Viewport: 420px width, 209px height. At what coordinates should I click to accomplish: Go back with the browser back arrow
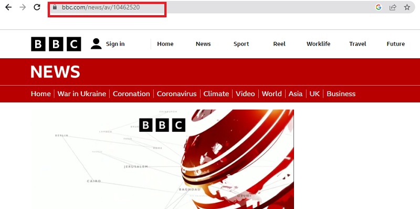(8, 7)
